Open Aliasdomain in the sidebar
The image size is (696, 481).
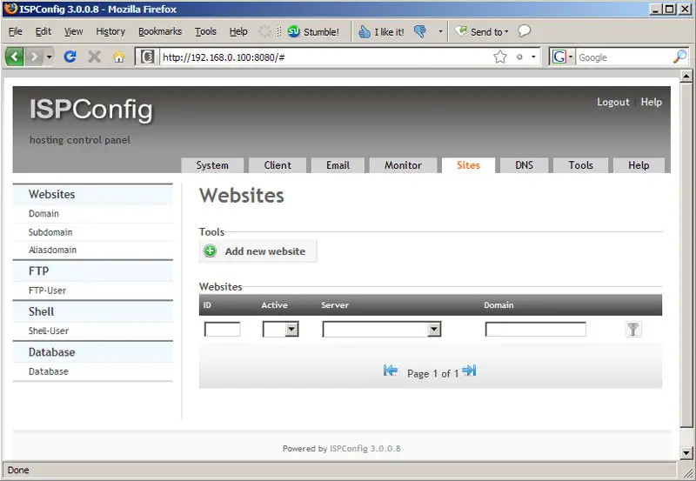[x=52, y=250]
